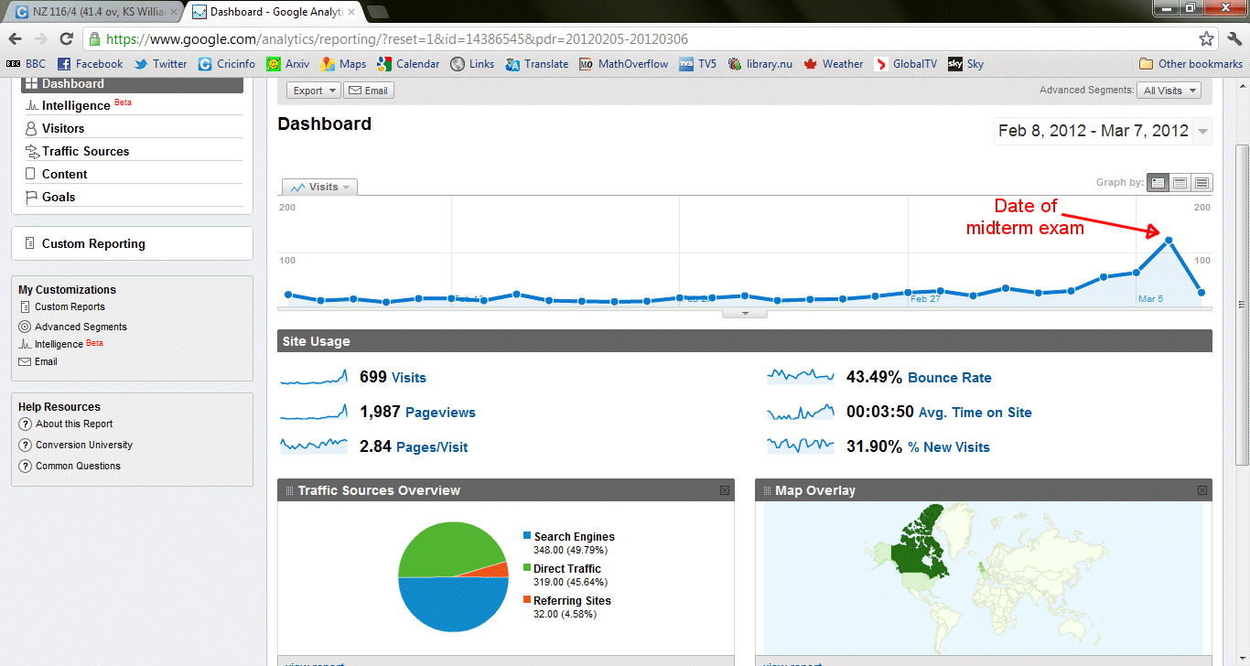
Task: Click the browser reload icon
Action: 66,39
